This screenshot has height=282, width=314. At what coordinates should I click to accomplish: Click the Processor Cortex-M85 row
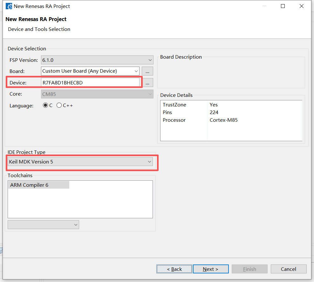click(x=231, y=120)
